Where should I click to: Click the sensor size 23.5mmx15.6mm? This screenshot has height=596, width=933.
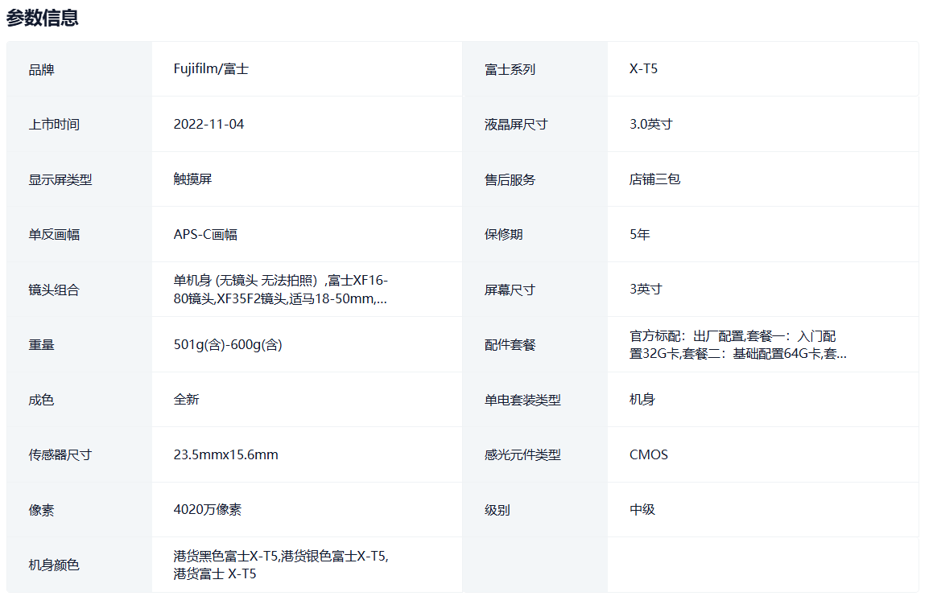(225, 454)
